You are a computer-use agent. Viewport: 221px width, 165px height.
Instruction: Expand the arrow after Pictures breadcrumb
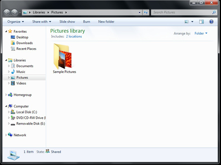point(66,12)
